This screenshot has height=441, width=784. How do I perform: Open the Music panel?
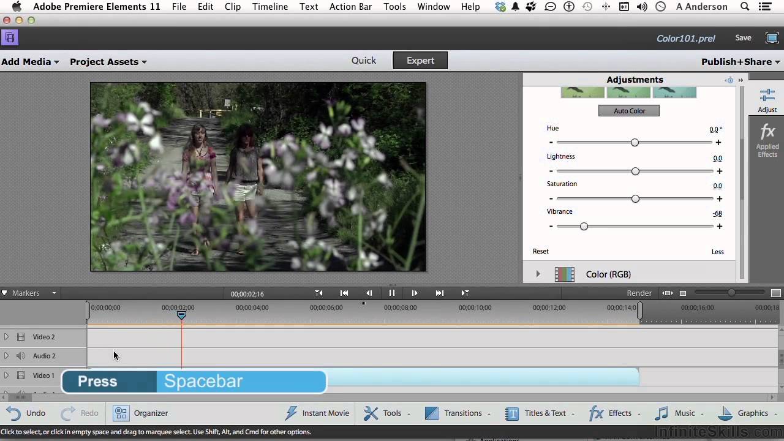click(678, 413)
